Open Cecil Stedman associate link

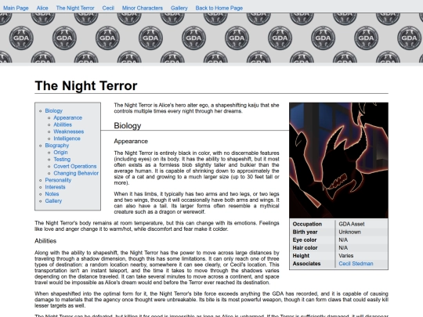356,264
